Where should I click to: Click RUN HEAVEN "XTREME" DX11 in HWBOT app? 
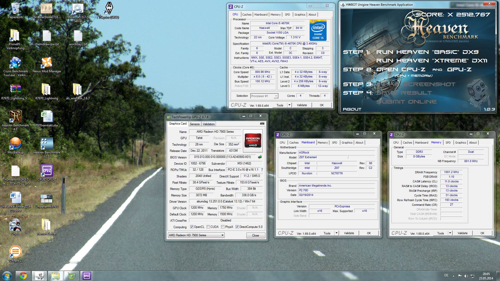click(432, 61)
